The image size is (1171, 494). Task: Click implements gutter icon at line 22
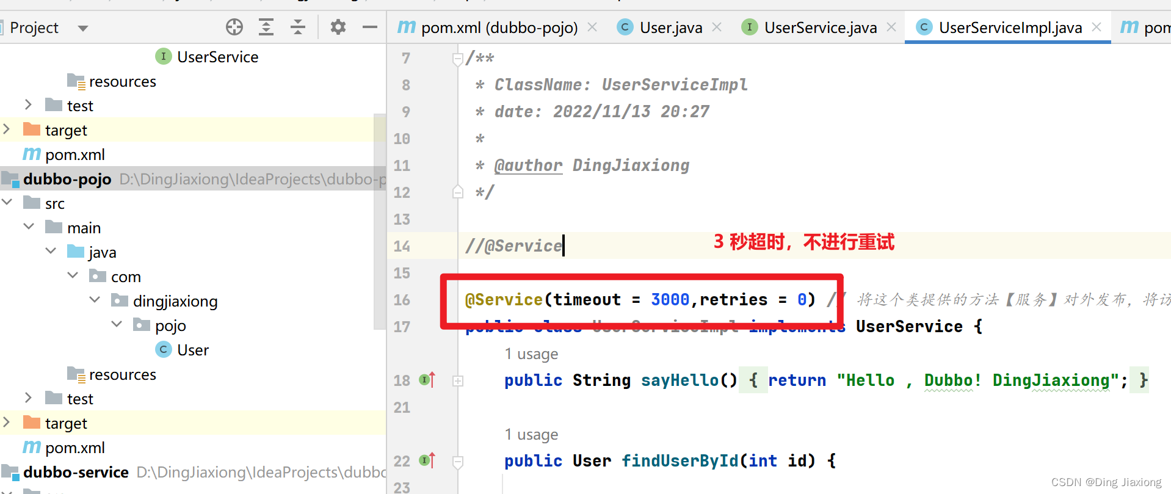427,460
